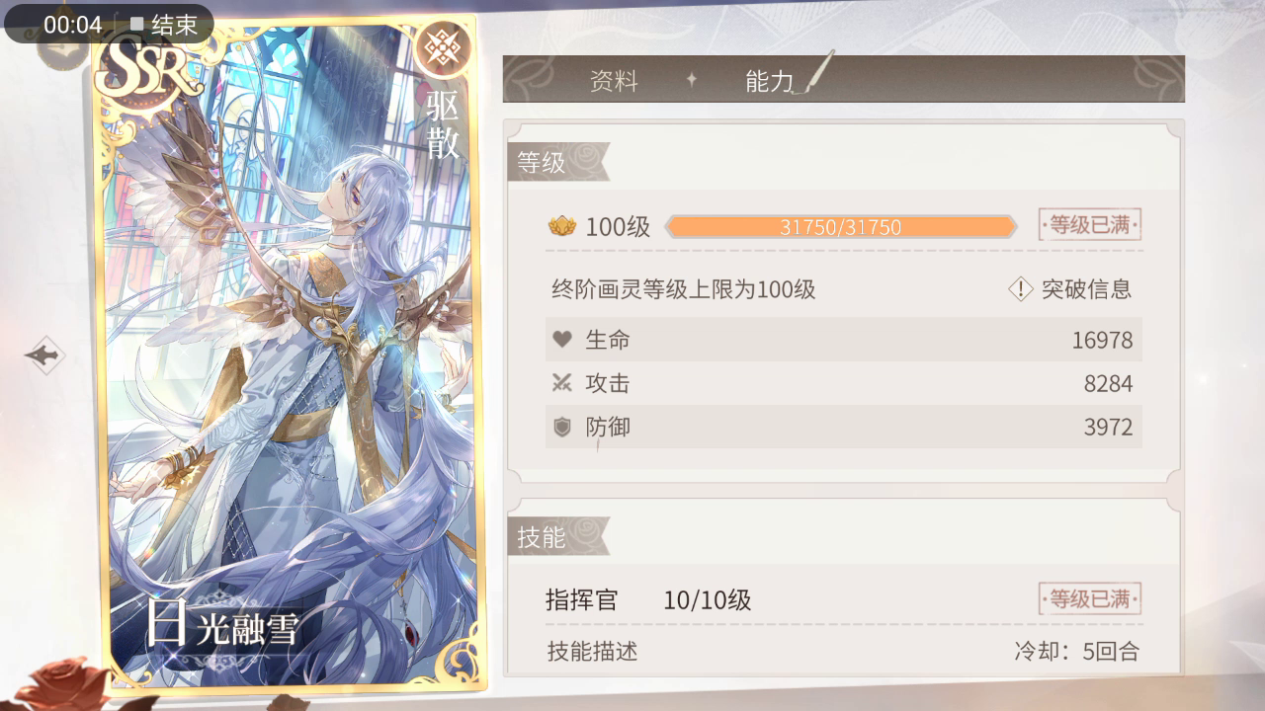Stop recording with the 结束 button
The width and height of the screenshot is (1265, 711).
click(164, 25)
